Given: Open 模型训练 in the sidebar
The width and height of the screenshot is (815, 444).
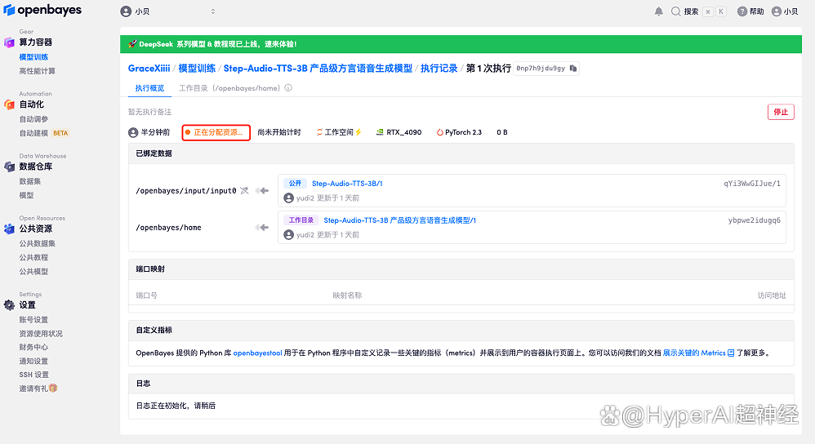Looking at the screenshot, I should 33,56.
